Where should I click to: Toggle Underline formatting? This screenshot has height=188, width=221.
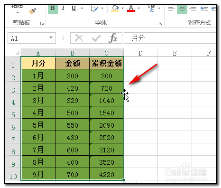pos(74,8)
